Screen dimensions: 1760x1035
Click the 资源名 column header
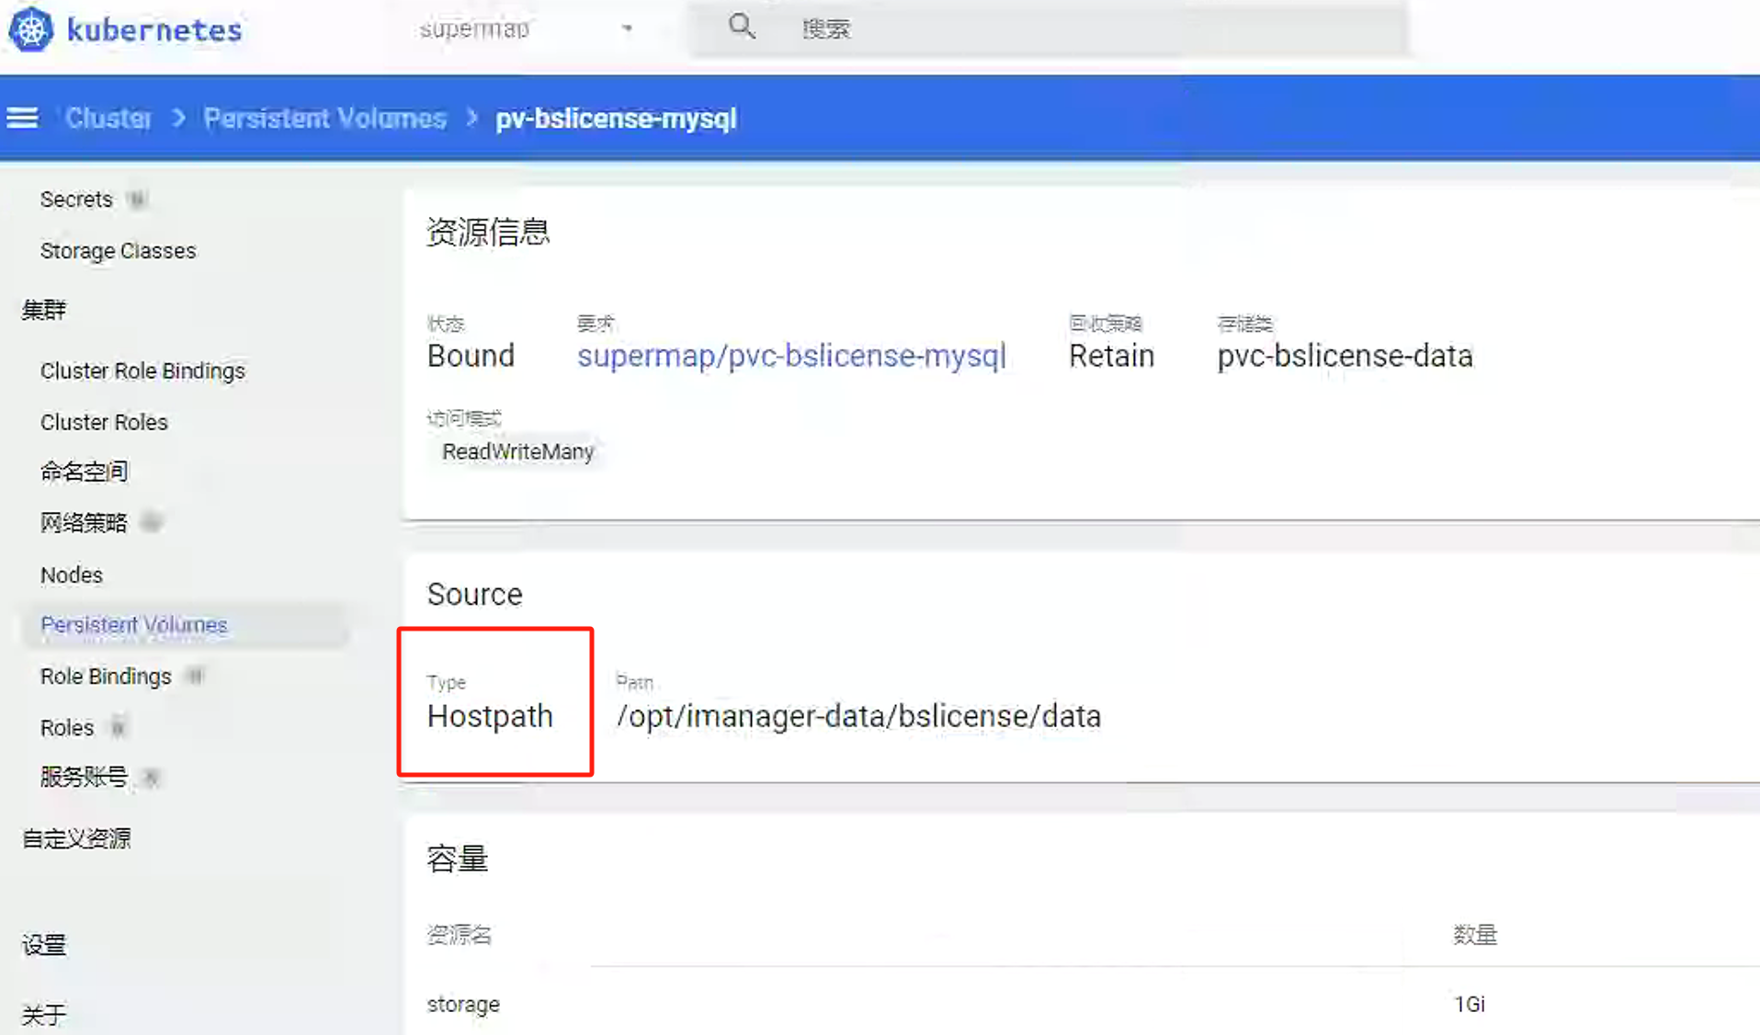[x=459, y=936]
